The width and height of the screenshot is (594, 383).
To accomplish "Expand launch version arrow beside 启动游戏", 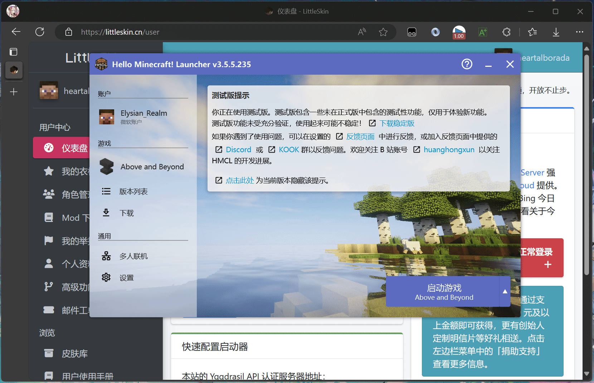I will coord(505,292).
